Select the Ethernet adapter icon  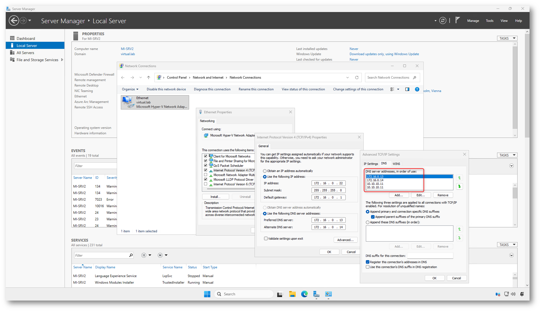tap(128, 102)
